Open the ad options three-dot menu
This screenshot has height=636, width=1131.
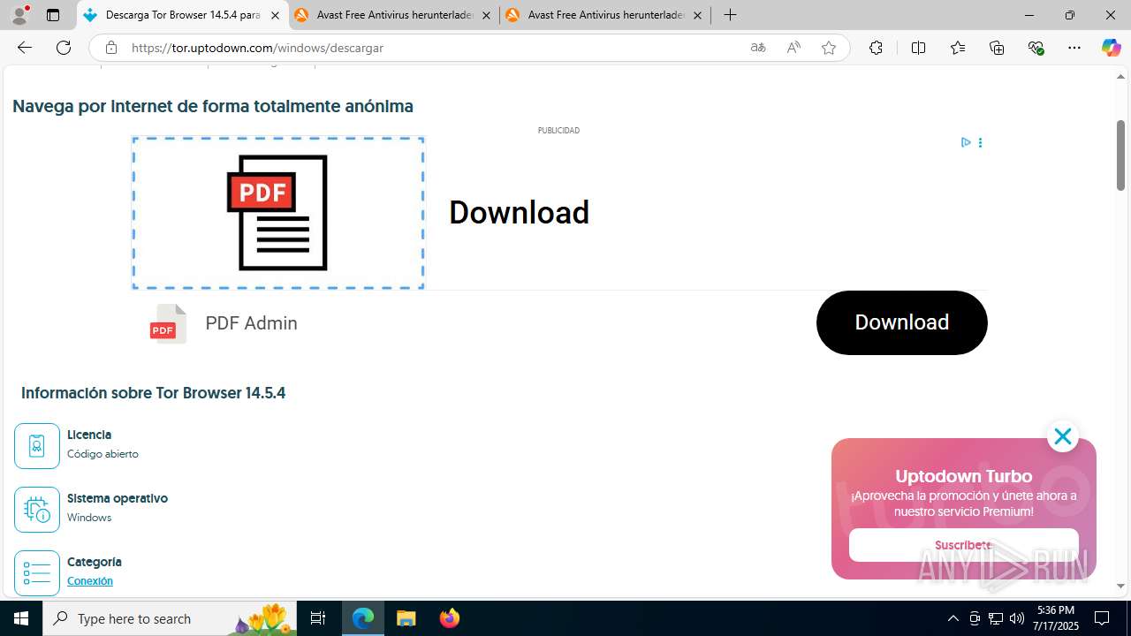(980, 142)
